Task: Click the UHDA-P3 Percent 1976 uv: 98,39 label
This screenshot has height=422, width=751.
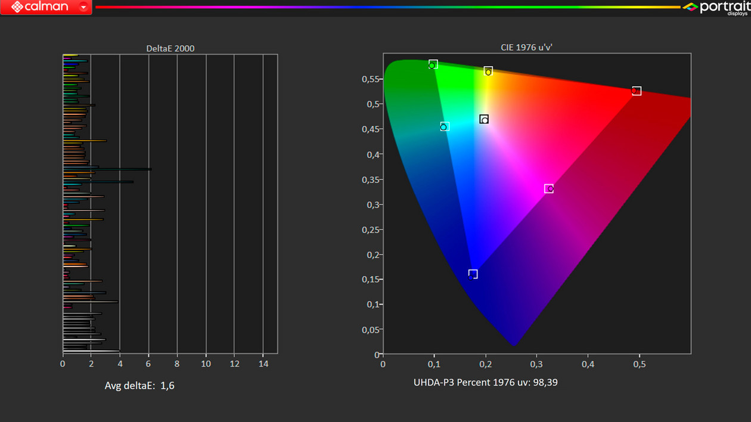Action: (486, 382)
